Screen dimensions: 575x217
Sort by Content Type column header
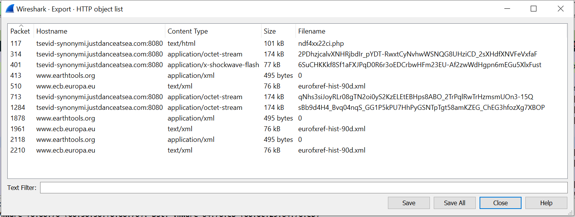187,31
